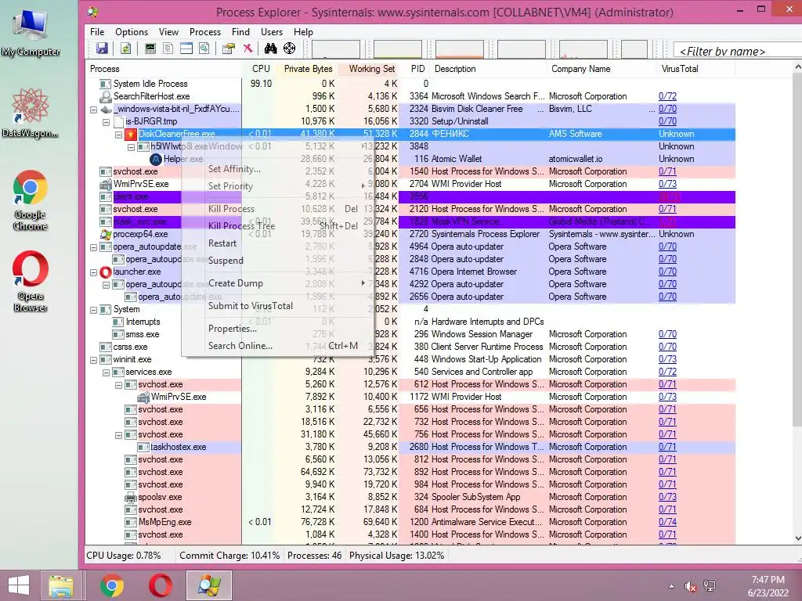
Task: Click the crosshair Find Window's Process icon
Action: [290, 49]
